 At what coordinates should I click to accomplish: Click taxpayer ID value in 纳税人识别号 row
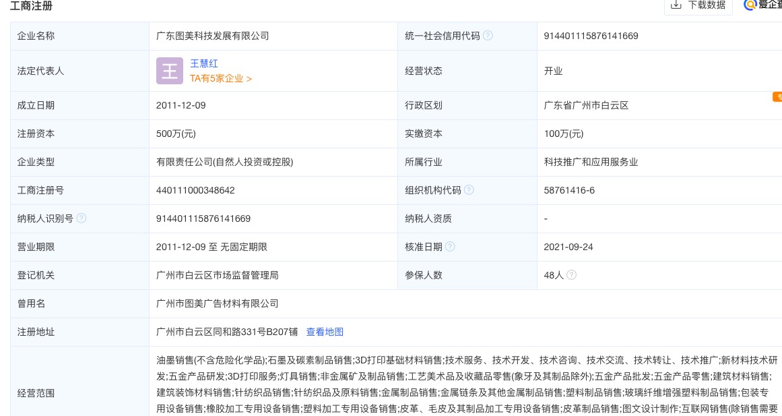pyautogui.click(x=203, y=218)
